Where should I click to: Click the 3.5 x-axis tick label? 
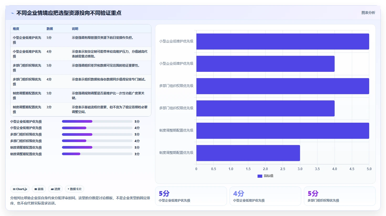point(317,169)
